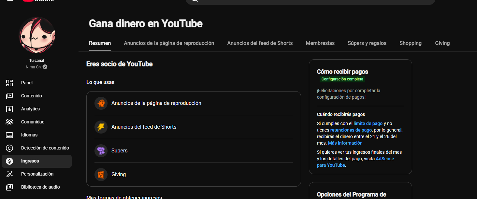Click the 'Giving' row text in list
The height and width of the screenshot is (199, 477).
pyautogui.click(x=119, y=175)
